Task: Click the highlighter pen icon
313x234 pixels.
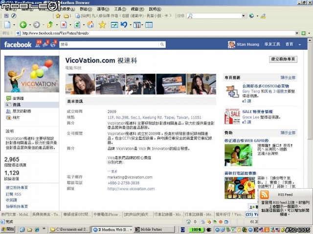Action: tap(263, 16)
